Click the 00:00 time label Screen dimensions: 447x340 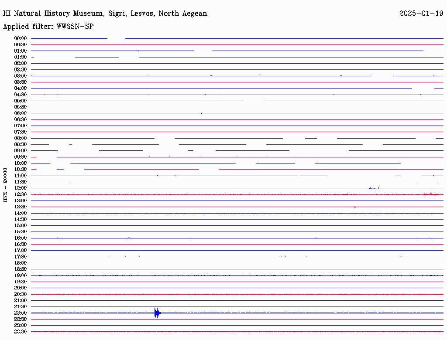tap(20, 38)
